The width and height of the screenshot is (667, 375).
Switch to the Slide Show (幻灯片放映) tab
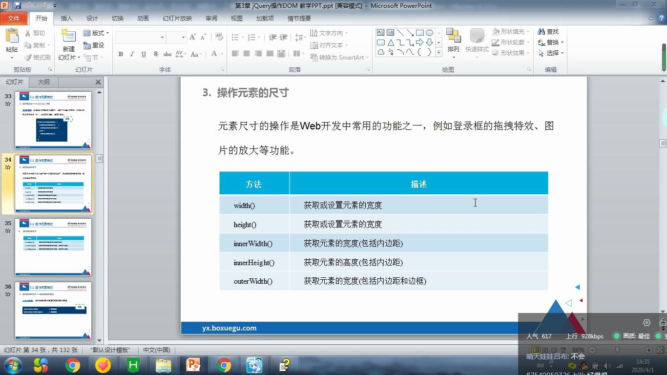click(177, 18)
